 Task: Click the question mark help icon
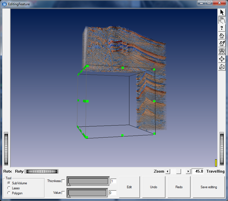(x=222, y=28)
